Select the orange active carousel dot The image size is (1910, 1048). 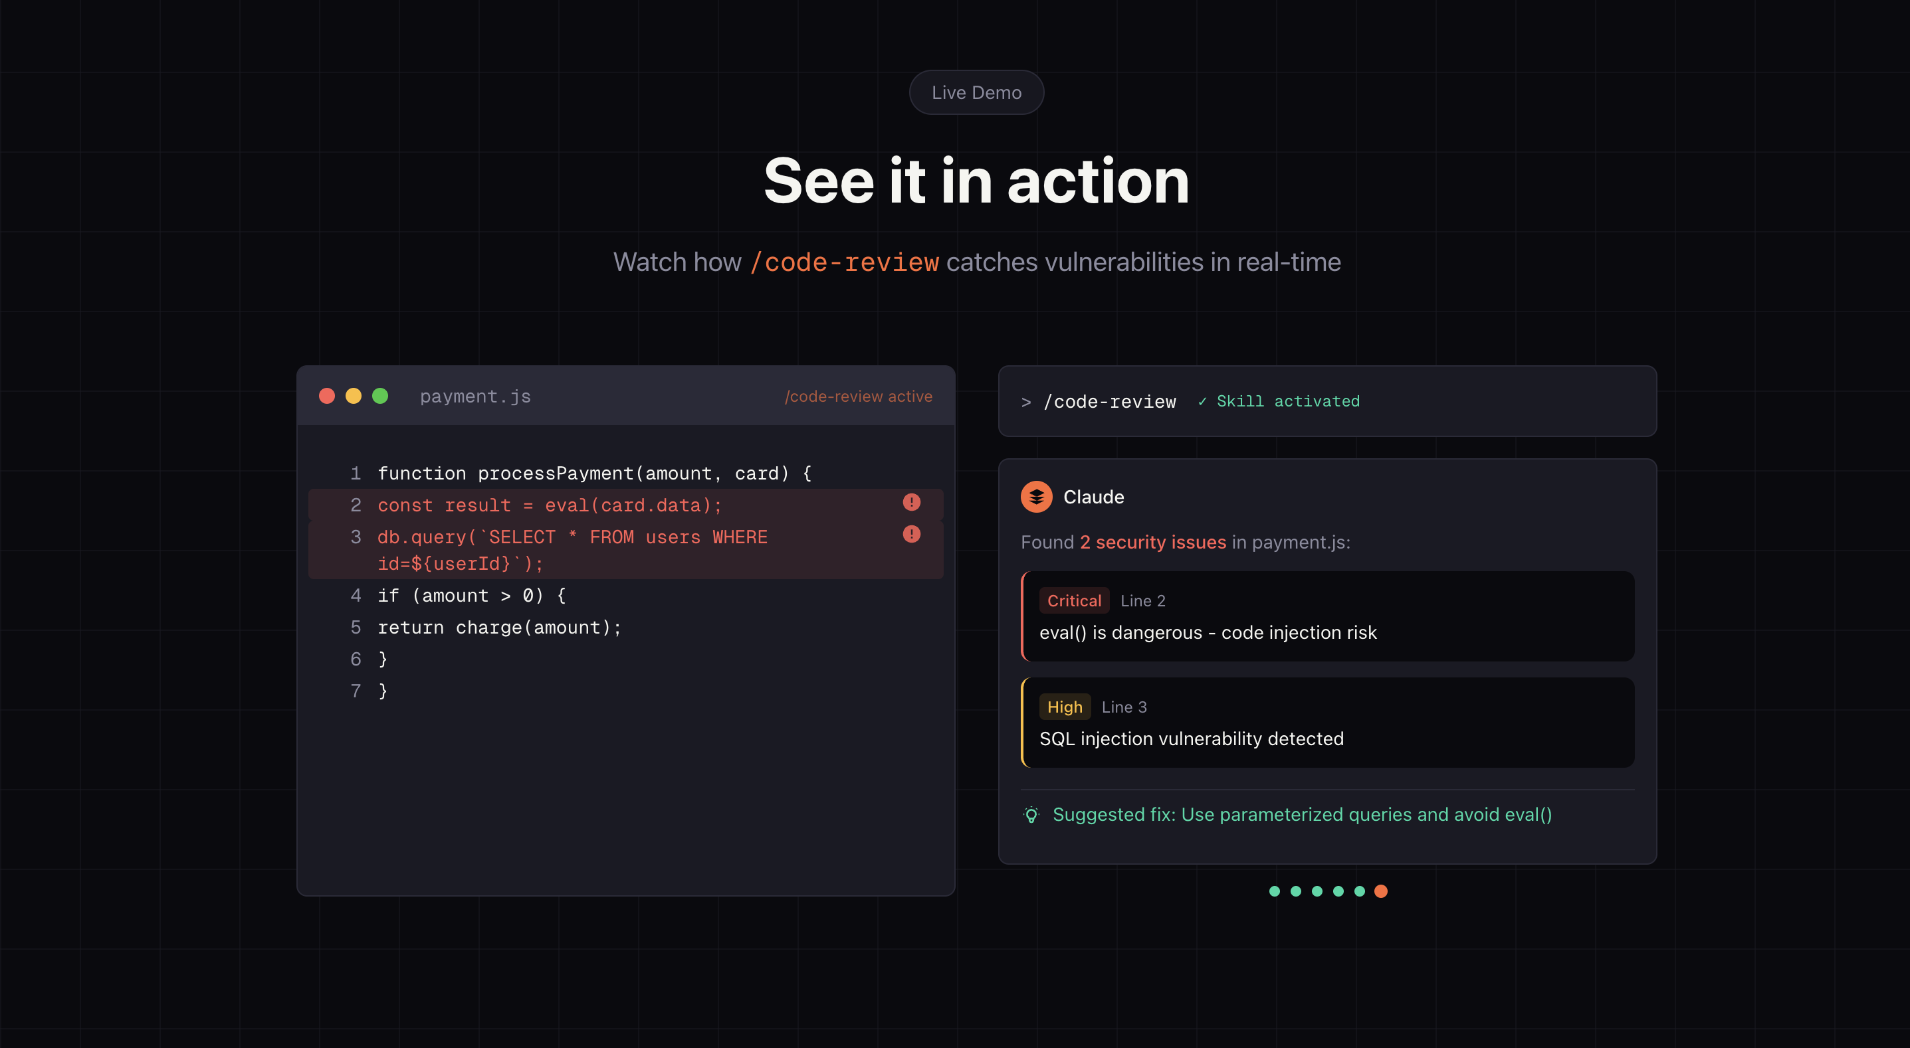[x=1380, y=891]
